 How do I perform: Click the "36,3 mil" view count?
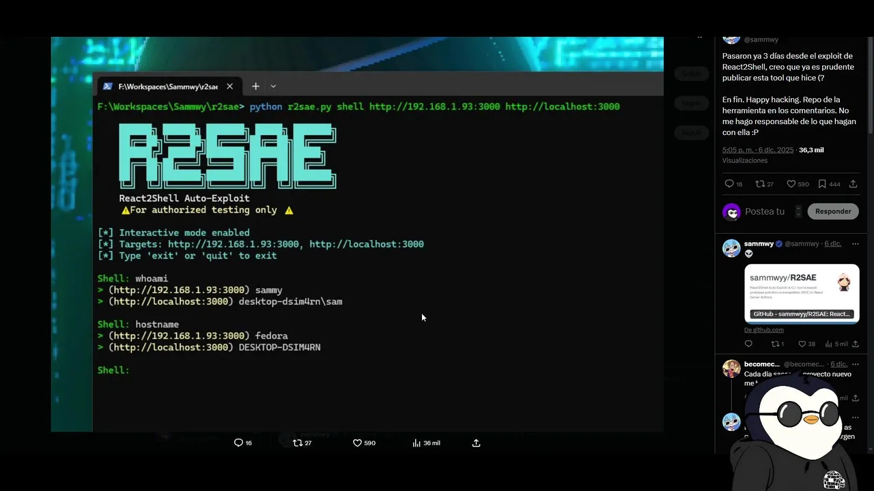[811, 149]
